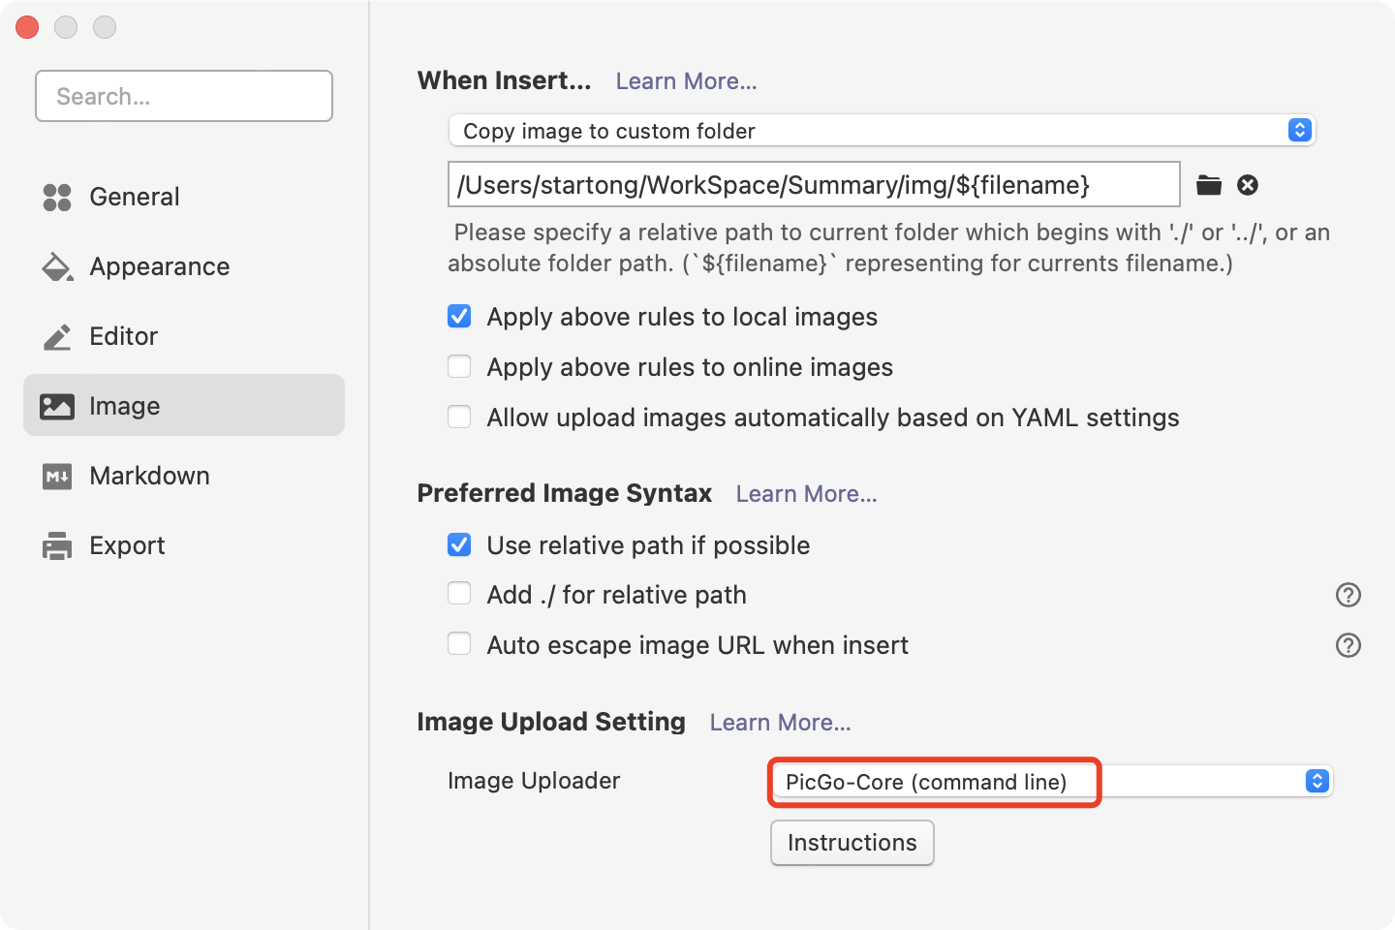1395x930 pixels.
Task: Focus the preferences Search field
Action: (x=184, y=96)
